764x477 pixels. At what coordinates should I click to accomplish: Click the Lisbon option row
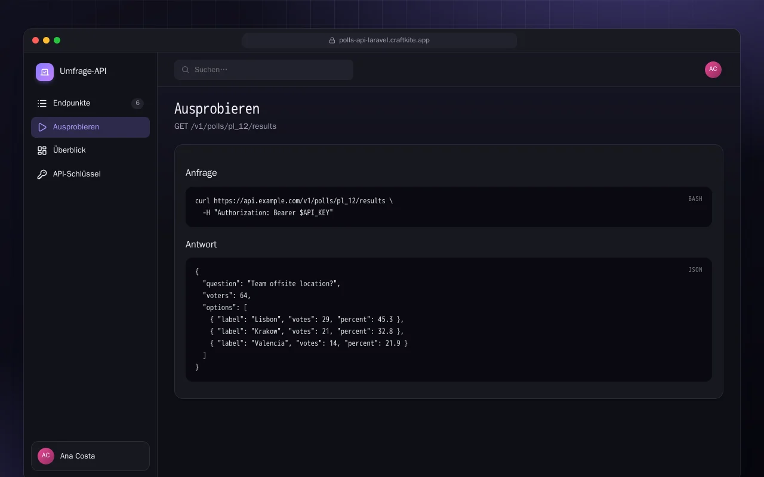[307, 320]
